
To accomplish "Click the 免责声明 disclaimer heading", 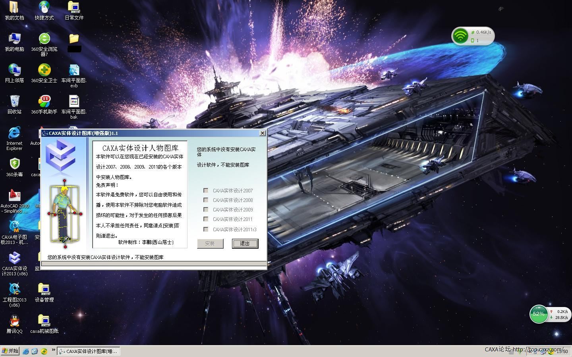I will point(107,185).
